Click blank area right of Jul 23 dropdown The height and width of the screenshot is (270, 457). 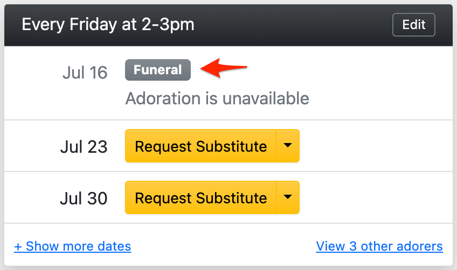pos(372,146)
